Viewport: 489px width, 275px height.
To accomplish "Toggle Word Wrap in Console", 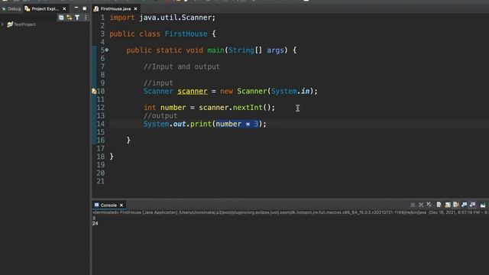I will click(x=456, y=205).
